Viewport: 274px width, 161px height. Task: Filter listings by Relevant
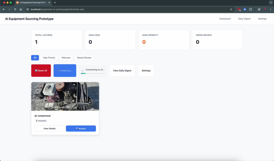(x=66, y=58)
